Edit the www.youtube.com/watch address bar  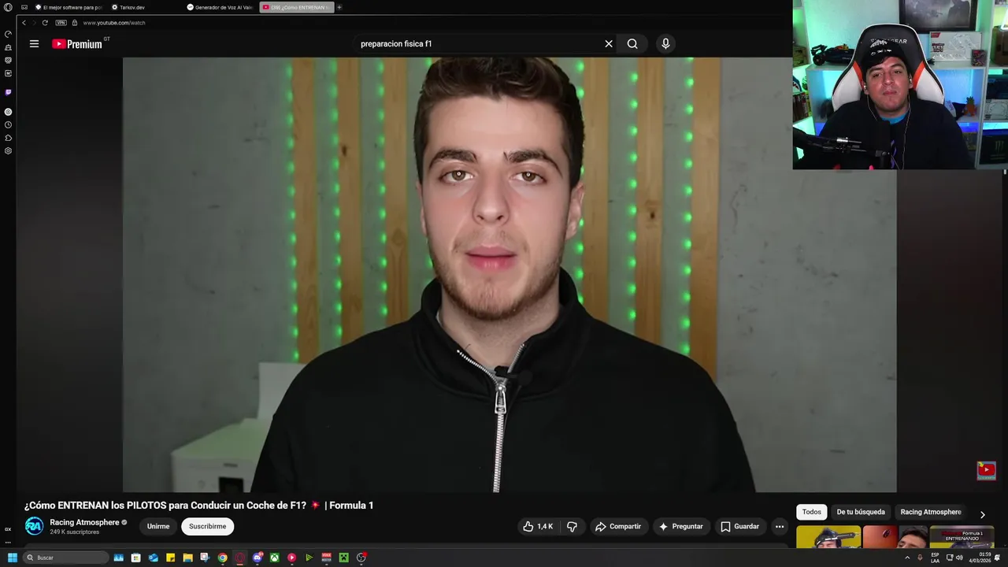(114, 23)
